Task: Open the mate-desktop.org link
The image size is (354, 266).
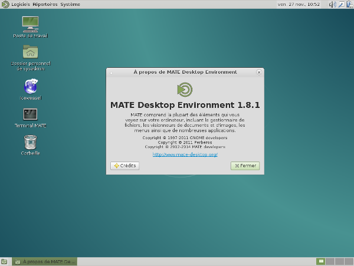Action: click(x=185, y=155)
